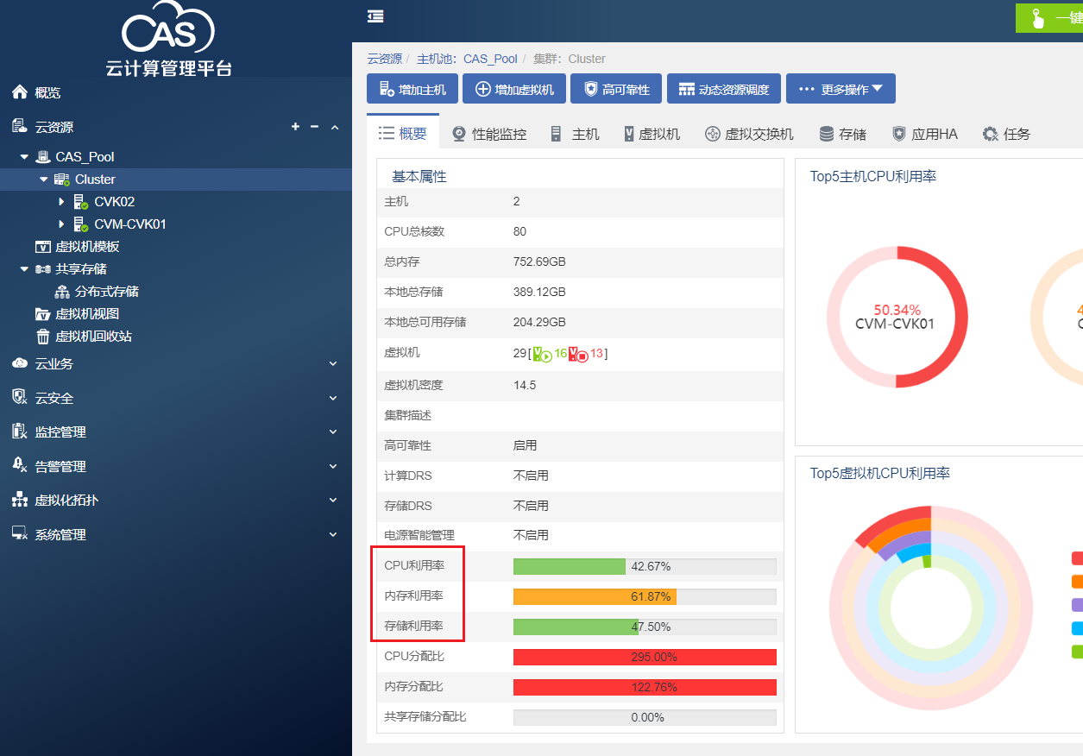
Task: Open the 云资源 breadcrumb link
Action: pyautogui.click(x=385, y=59)
